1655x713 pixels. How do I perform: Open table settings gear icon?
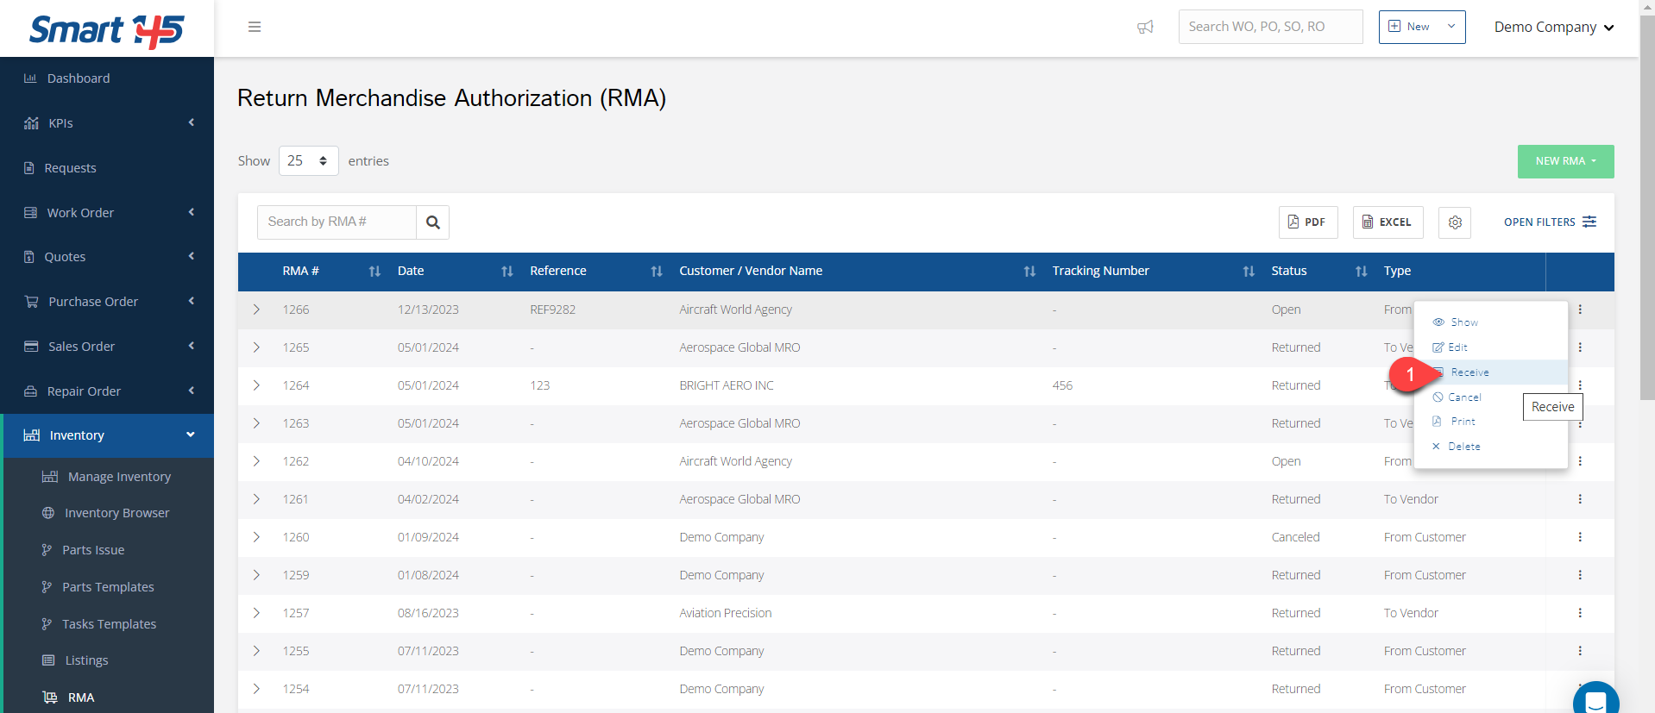coord(1455,222)
